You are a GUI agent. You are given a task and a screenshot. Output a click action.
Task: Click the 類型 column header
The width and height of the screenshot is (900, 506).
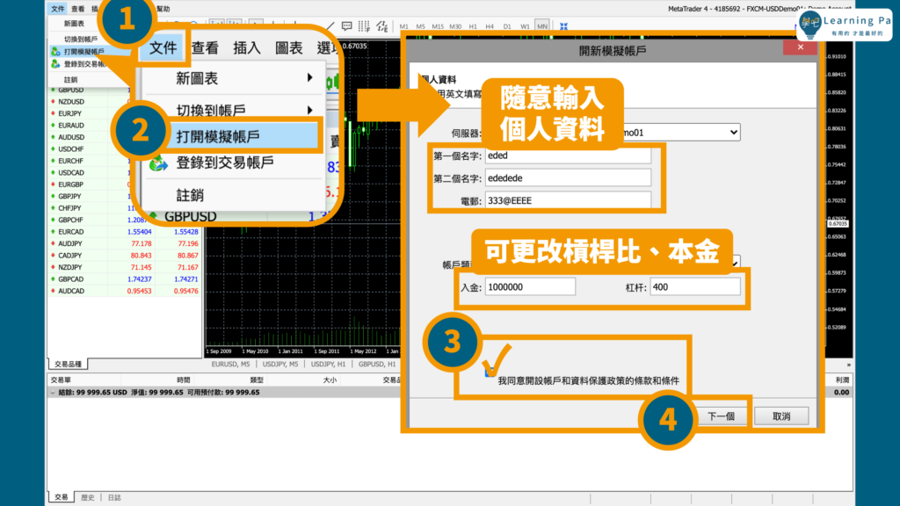[257, 379]
